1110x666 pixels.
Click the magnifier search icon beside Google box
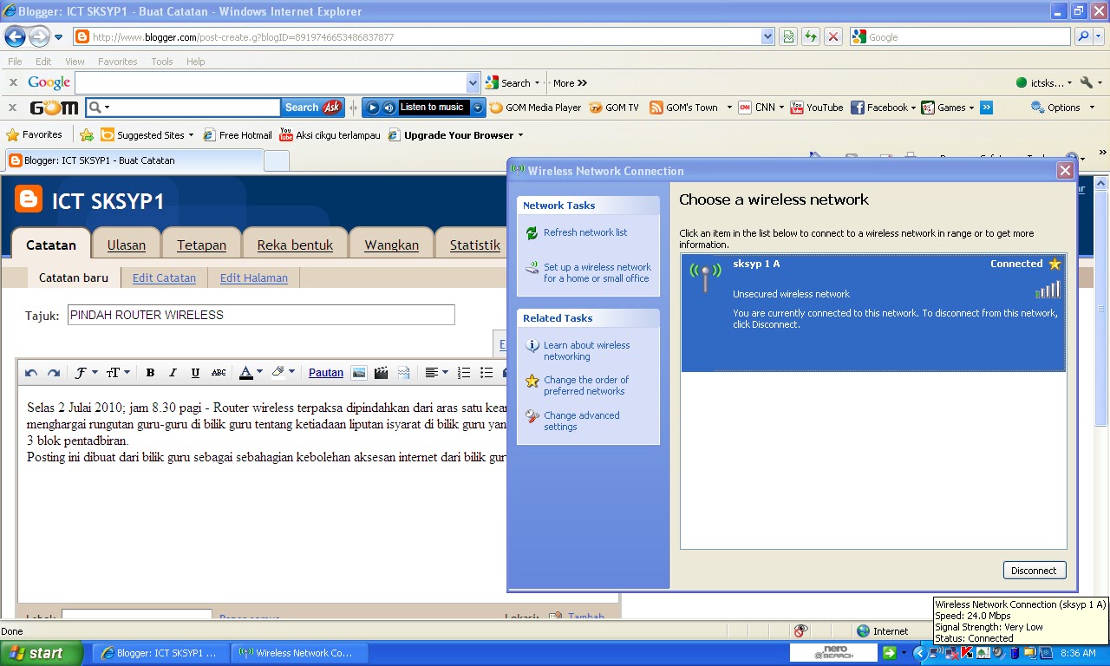[x=1082, y=36]
